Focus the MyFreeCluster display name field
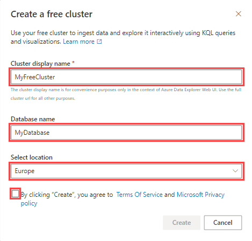Image resolution: width=252 pixels, height=241 pixels. pos(126,77)
